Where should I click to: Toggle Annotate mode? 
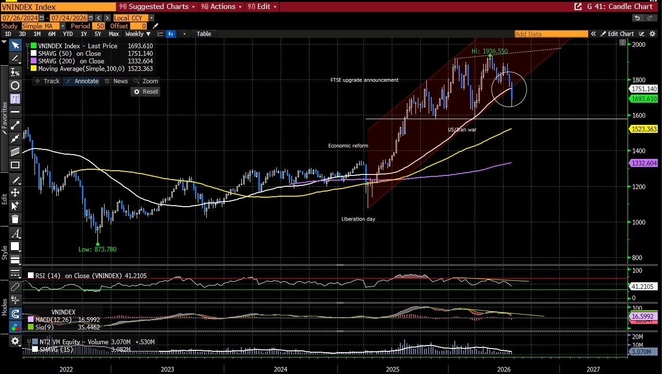pos(81,81)
